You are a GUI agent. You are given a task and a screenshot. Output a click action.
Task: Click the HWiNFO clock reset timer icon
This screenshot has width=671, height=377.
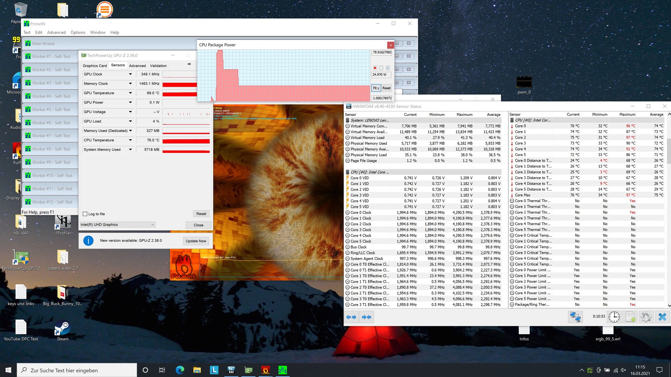point(614,317)
